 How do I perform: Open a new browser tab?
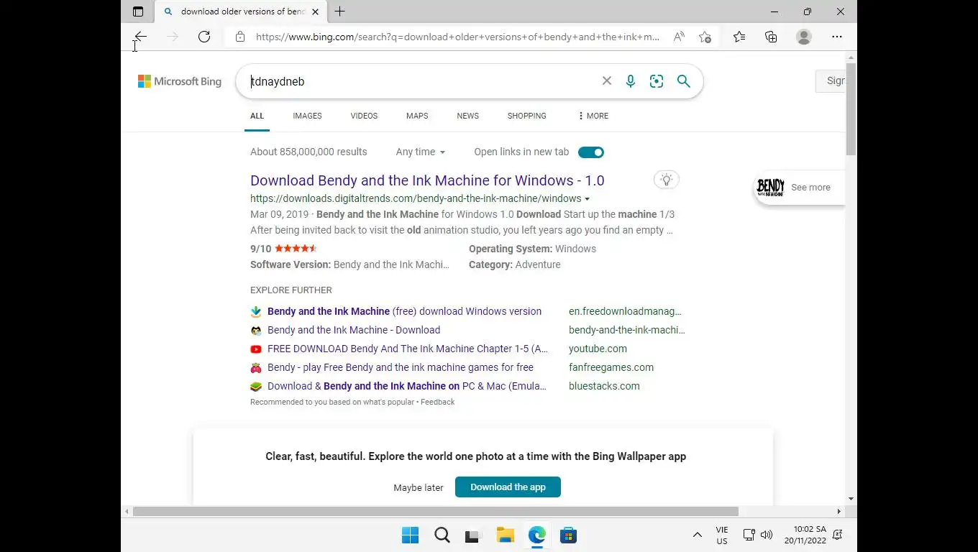click(x=340, y=11)
